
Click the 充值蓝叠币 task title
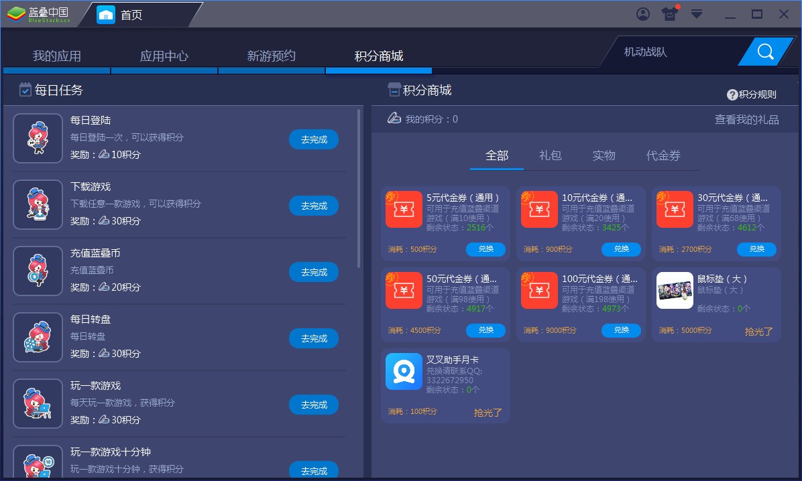[x=96, y=253]
